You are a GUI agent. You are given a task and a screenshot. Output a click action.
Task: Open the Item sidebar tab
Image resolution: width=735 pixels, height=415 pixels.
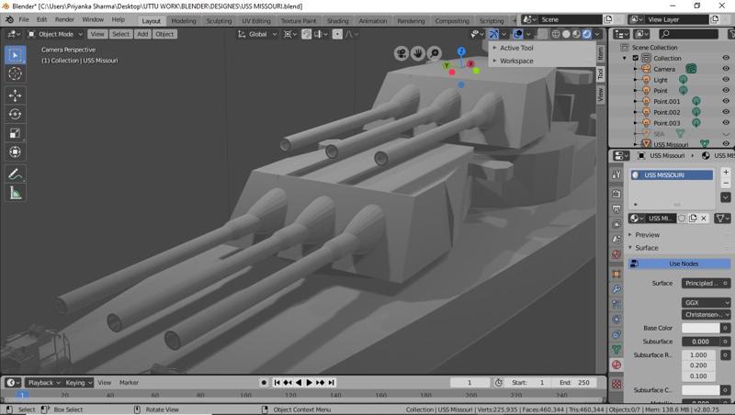601,53
